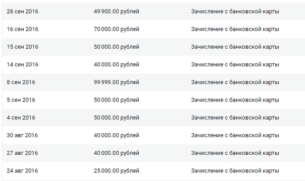Click the 27 авг 2016 date cell
This screenshot has width=305, height=181.
coord(22,153)
